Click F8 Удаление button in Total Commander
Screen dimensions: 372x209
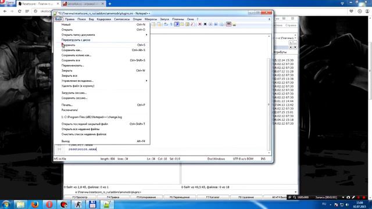point(246,197)
